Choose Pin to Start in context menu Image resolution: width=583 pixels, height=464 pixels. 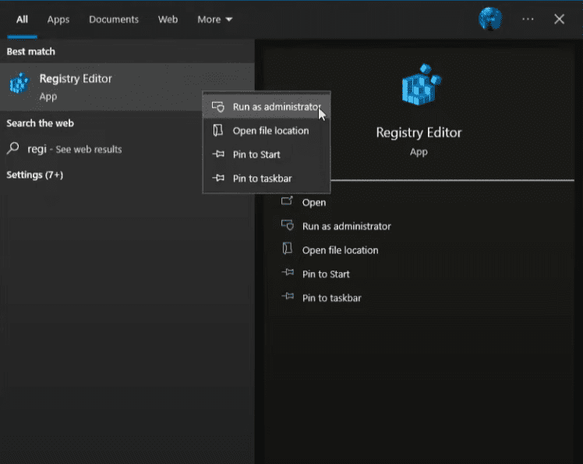coord(267,154)
